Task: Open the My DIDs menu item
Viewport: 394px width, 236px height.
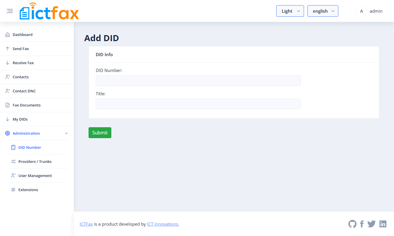Action: pyautogui.click(x=37, y=119)
